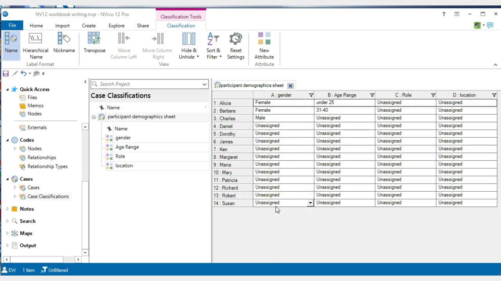Switch label format to Nickname

pos(64,43)
